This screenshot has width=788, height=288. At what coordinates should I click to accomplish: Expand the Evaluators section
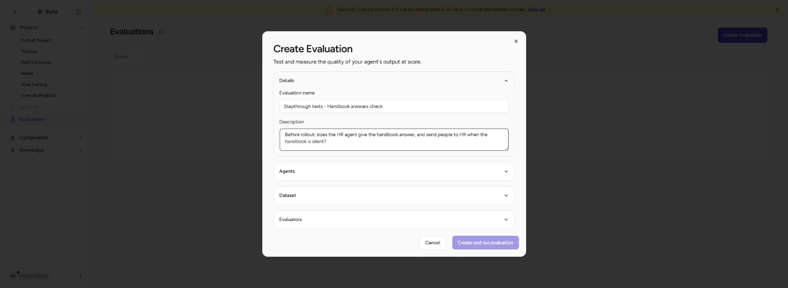394,220
